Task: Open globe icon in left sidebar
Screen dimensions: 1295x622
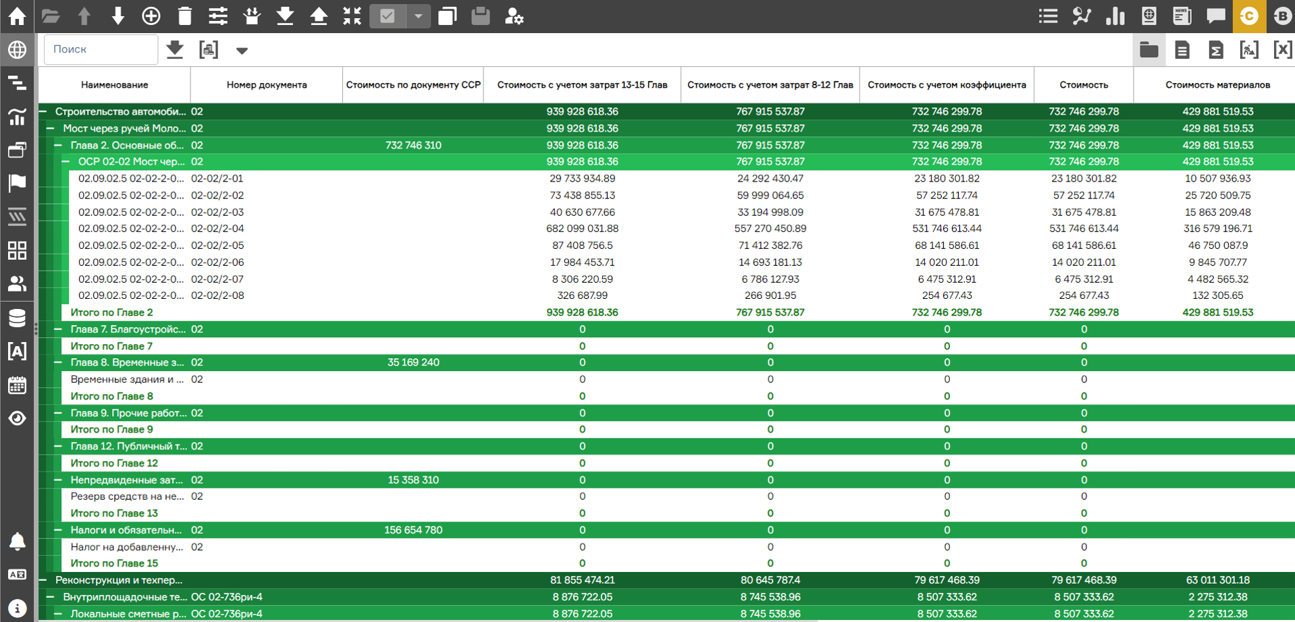Action: click(x=17, y=50)
